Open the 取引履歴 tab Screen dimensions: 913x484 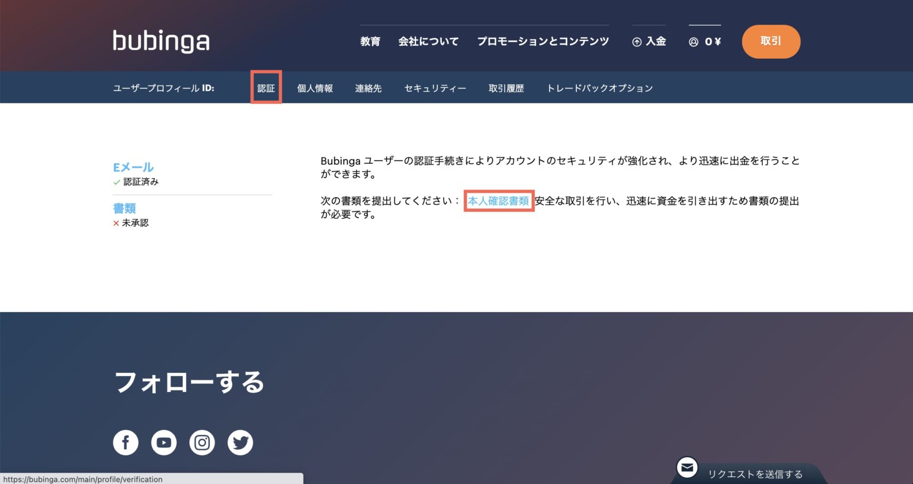(506, 88)
